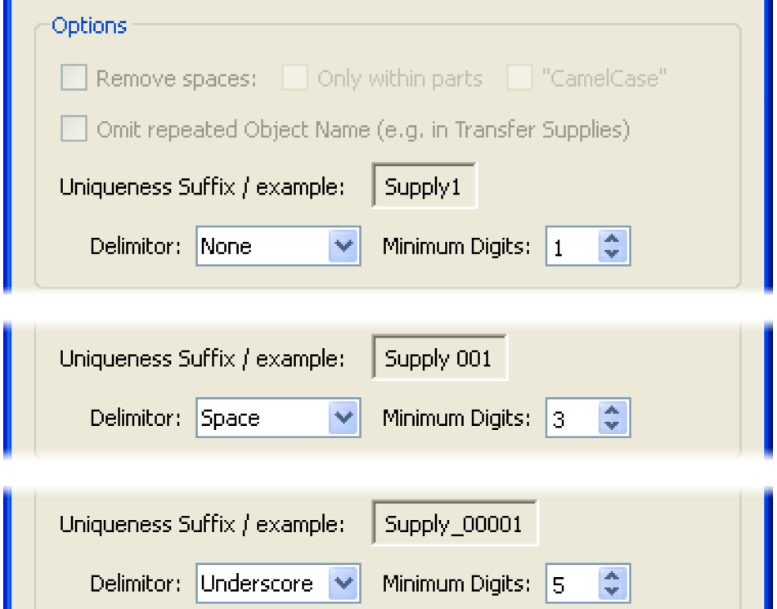Increment the Minimum Digits value of 5
The width and height of the screenshot is (777, 609).
point(612,576)
